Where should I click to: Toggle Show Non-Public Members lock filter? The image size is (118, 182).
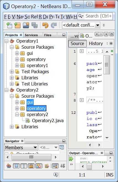click(x=31, y=166)
